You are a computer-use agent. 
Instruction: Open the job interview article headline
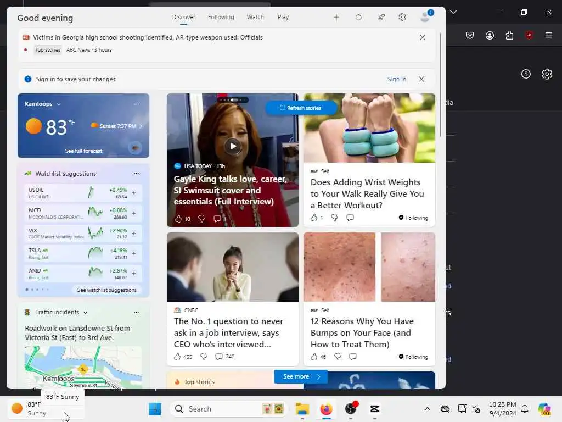click(x=229, y=332)
